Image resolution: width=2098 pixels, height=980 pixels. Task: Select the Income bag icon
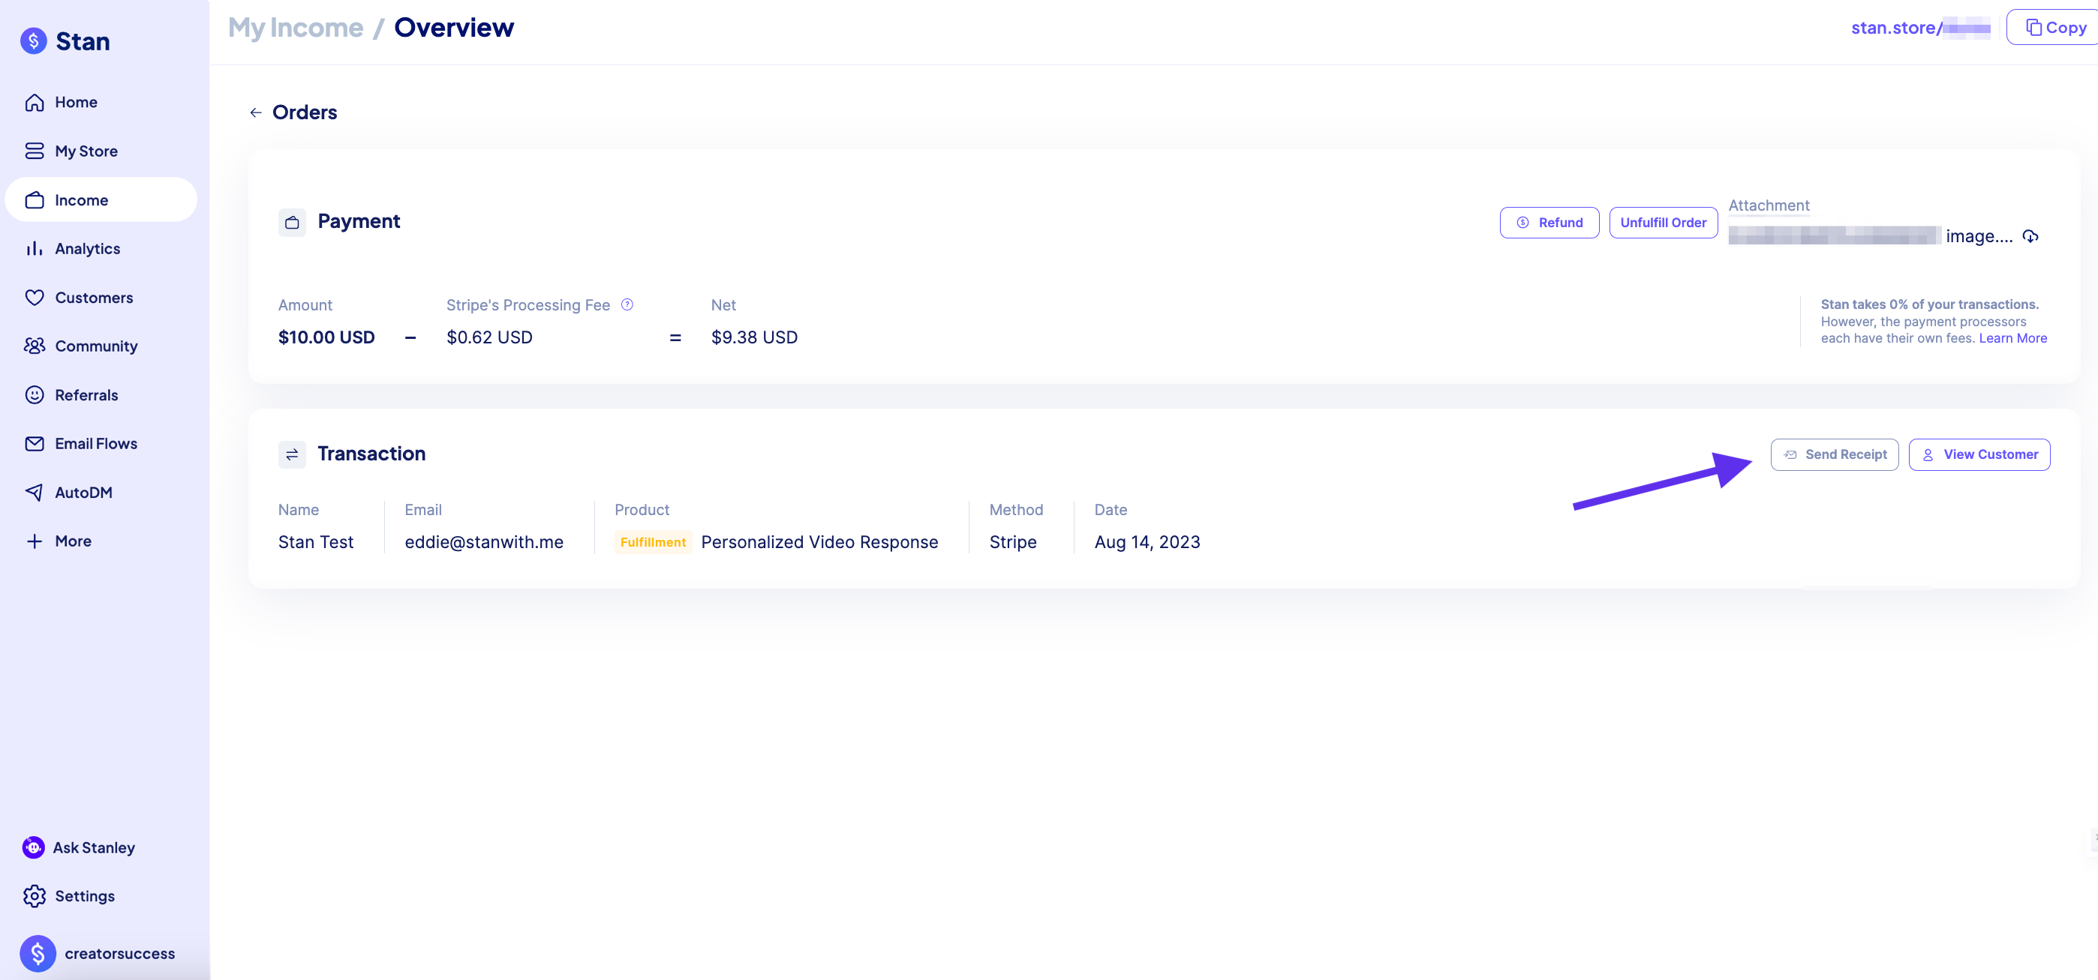(x=35, y=200)
